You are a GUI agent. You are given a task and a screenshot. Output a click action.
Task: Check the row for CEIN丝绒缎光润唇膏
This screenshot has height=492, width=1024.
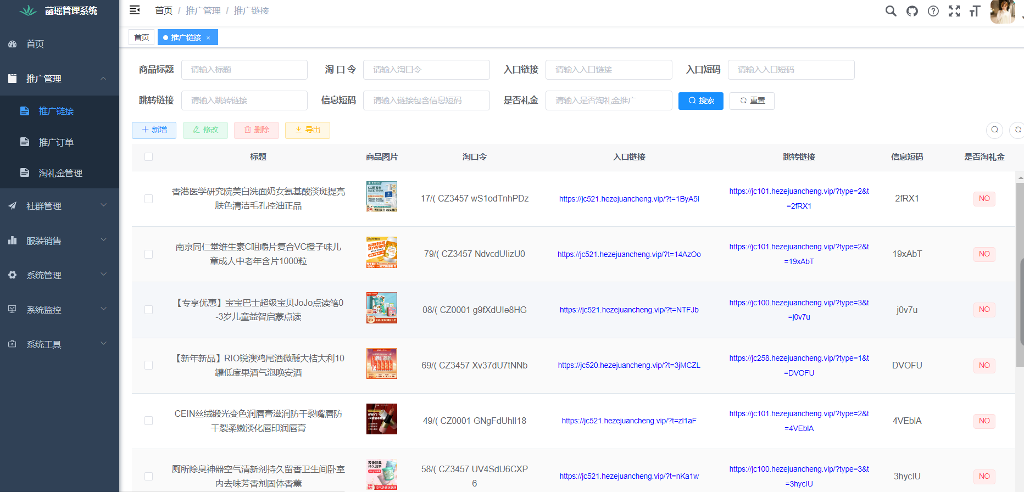[x=148, y=421]
